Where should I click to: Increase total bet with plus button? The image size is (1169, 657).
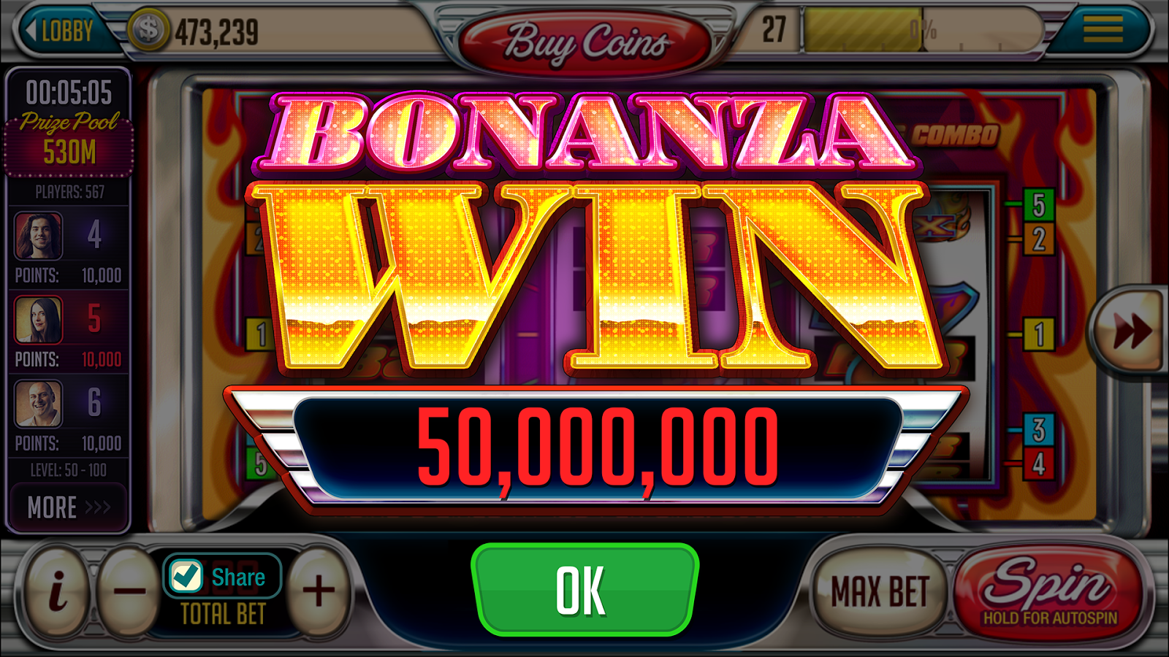coord(319,591)
